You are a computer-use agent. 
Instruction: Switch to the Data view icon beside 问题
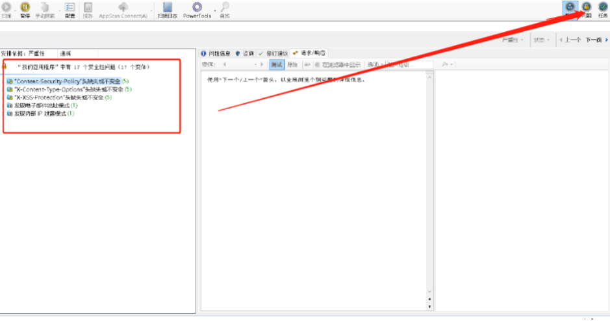pyautogui.click(x=570, y=7)
